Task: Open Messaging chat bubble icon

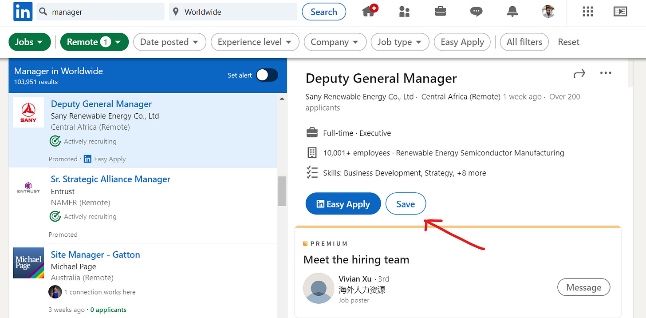Action: click(x=477, y=12)
